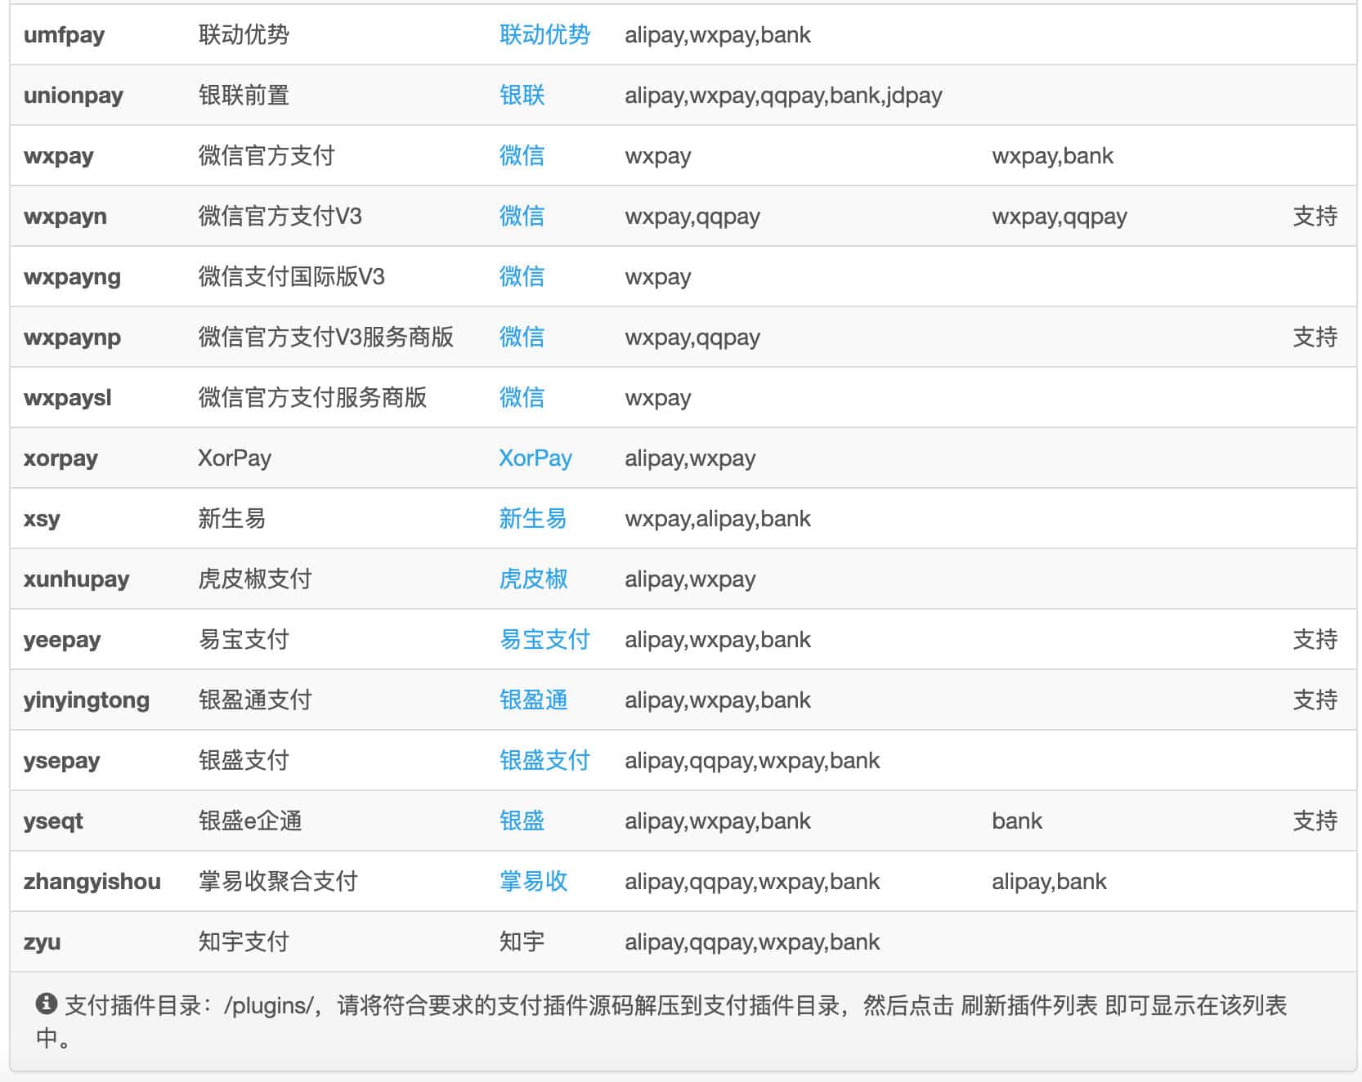Open the XorPay link
Viewport: 1362px width, 1082px height.
(535, 458)
